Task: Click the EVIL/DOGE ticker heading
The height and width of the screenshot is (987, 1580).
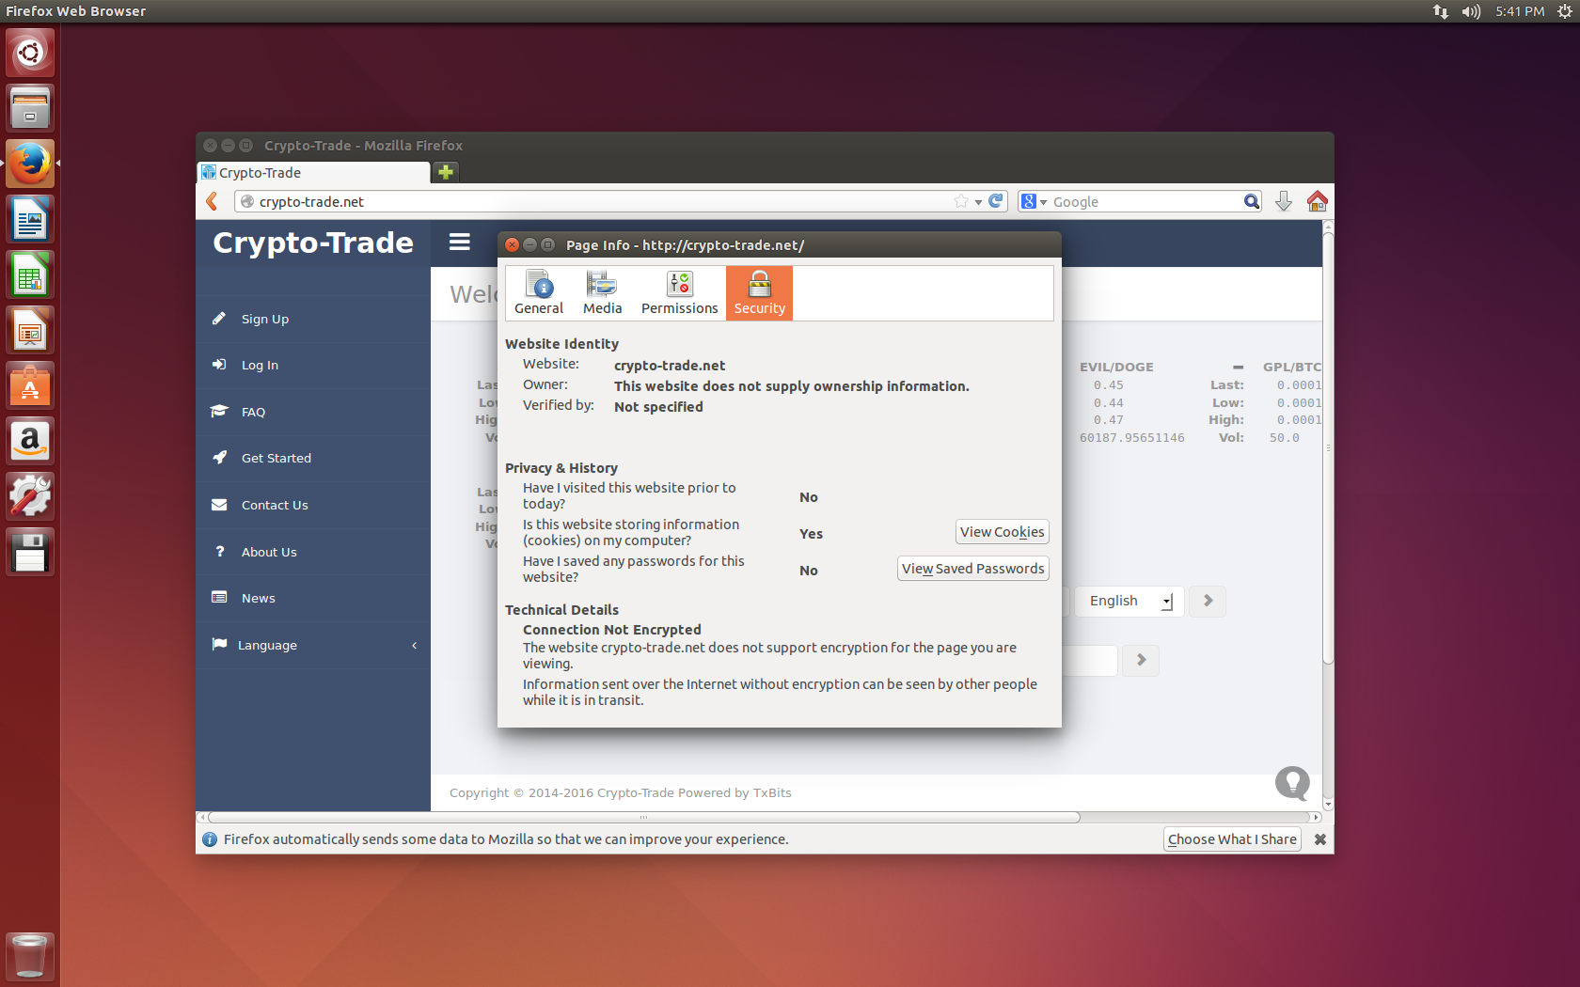Action: point(1116,367)
